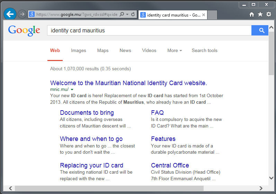The width and height of the screenshot is (276, 194).
Task: Open the Central Office sitelink
Action: (170, 165)
